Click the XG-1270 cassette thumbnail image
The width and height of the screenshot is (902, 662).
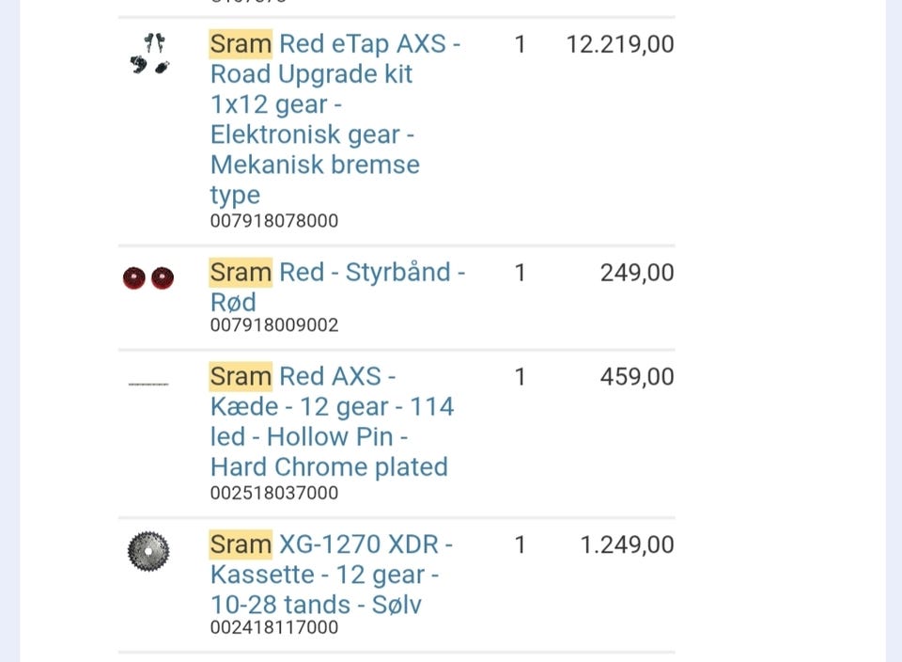coord(148,551)
